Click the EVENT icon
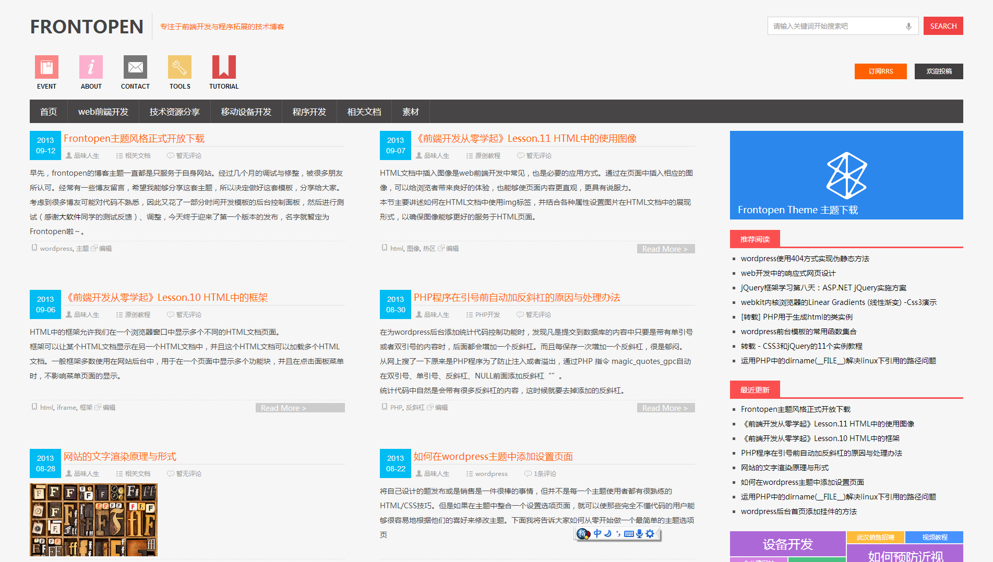The height and width of the screenshot is (562, 993). (x=46, y=67)
